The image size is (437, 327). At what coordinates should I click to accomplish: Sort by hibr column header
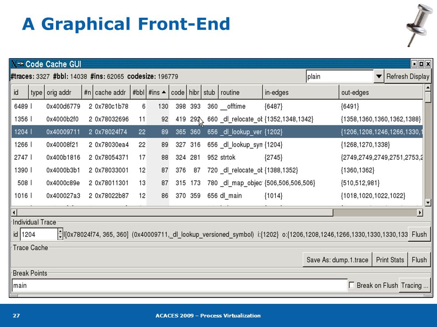[194, 92]
